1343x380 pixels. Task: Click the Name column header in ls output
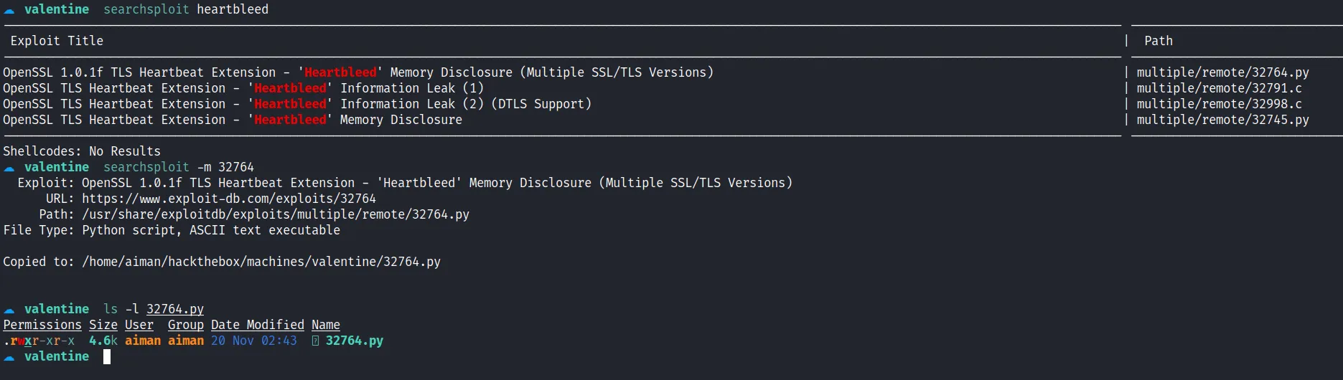325,325
